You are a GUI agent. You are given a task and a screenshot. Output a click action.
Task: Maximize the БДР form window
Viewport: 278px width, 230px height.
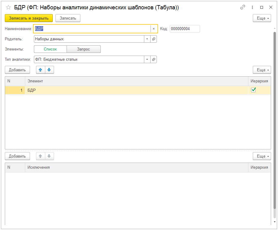(262, 7)
